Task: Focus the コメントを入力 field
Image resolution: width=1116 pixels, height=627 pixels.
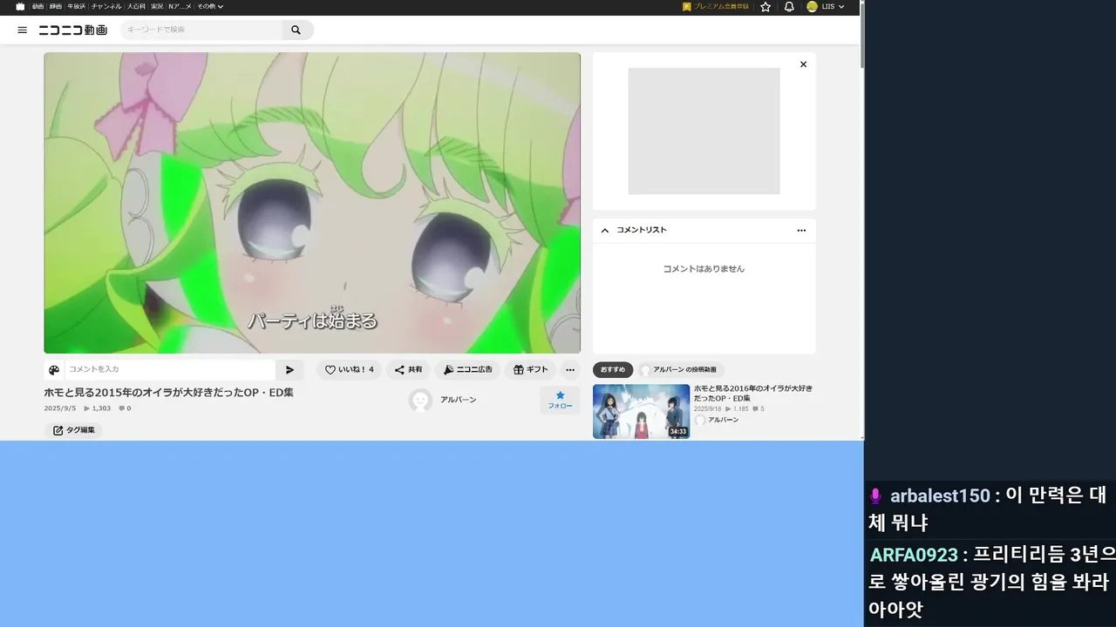Action: click(x=170, y=369)
